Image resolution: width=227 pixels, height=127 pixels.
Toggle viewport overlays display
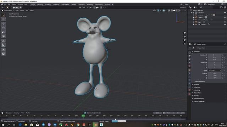click(164, 11)
